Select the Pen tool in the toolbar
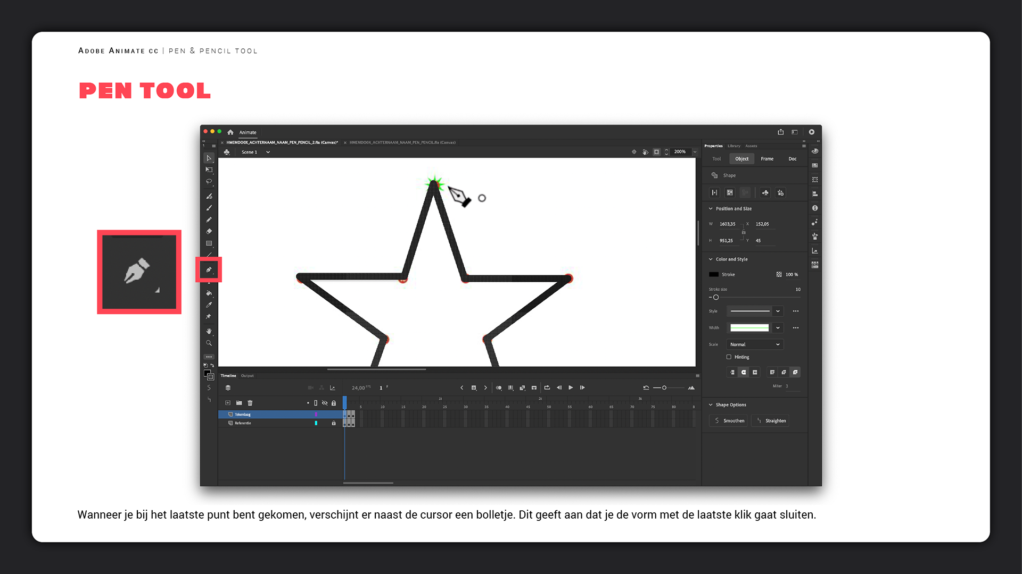This screenshot has width=1022, height=574. pos(209,270)
